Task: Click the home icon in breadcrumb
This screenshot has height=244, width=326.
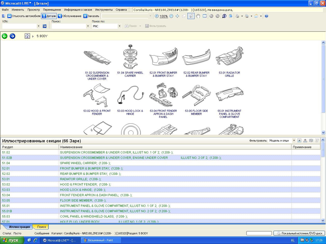Action: [27, 36]
